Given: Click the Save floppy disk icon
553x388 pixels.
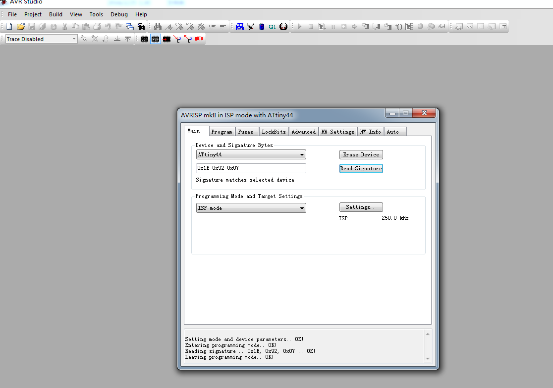Looking at the screenshot, I should [32, 26].
